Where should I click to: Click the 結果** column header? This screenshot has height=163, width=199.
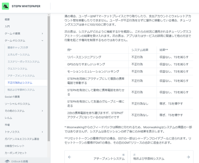click(164, 50)
